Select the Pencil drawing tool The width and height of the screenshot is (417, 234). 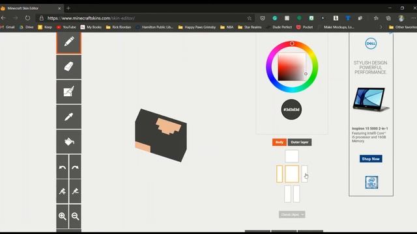(69, 42)
